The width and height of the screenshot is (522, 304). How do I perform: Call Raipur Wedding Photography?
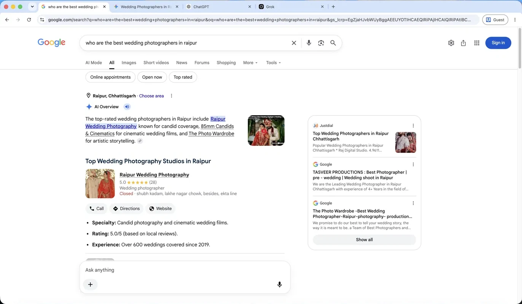click(96, 209)
